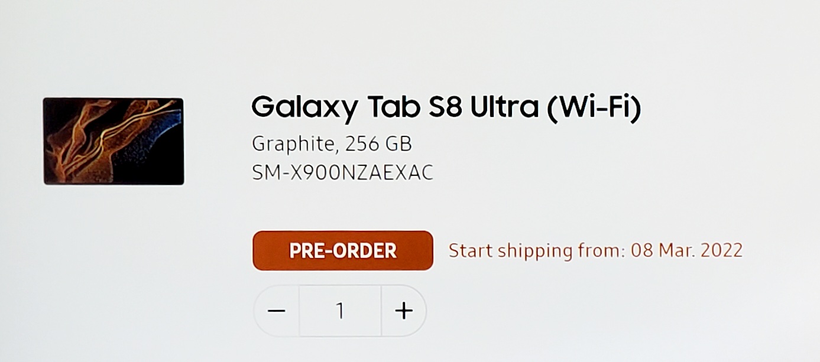Click "256 GB" storage text
Screen dimensions: 820x362
point(378,144)
